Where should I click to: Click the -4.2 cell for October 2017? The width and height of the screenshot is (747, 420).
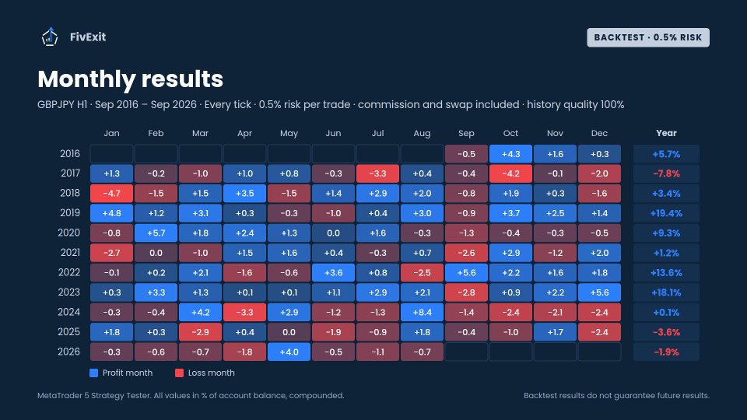(x=510, y=173)
